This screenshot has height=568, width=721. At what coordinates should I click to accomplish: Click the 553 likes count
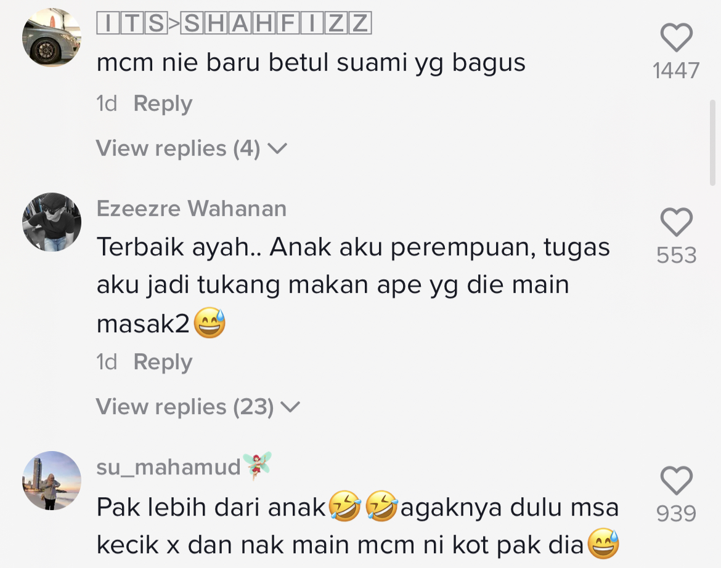pos(677,255)
